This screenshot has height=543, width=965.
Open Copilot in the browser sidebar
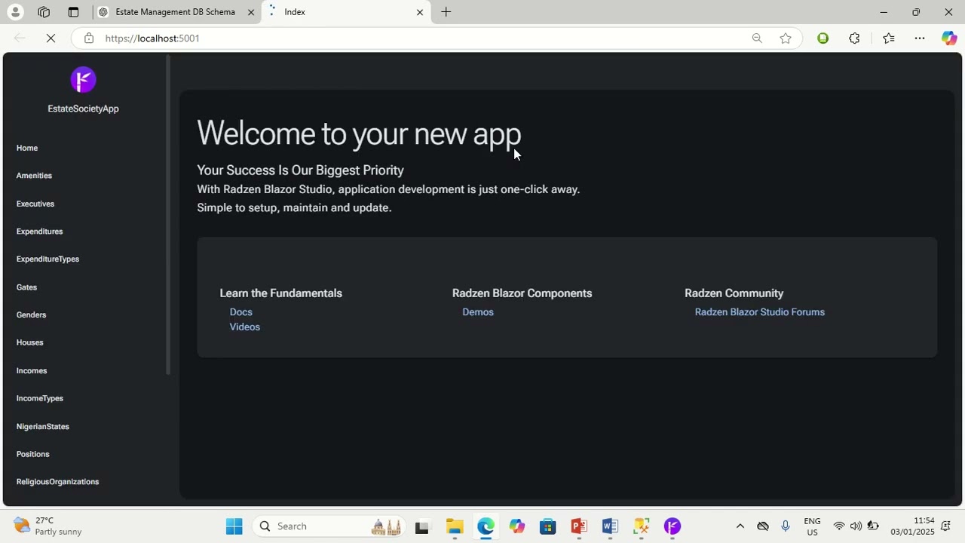pyautogui.click(x=949, y=38)
